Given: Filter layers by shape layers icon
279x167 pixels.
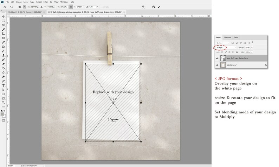Looking at the screenshot, I should pos(245,43).
